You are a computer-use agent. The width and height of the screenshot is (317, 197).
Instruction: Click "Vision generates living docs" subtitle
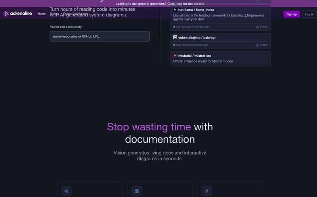(160, 155)
